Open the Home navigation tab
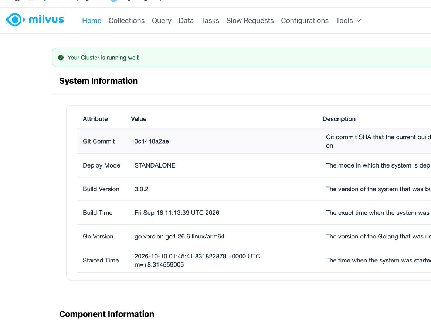The width and height of the screenshot is (431, 323). (92, 21)
